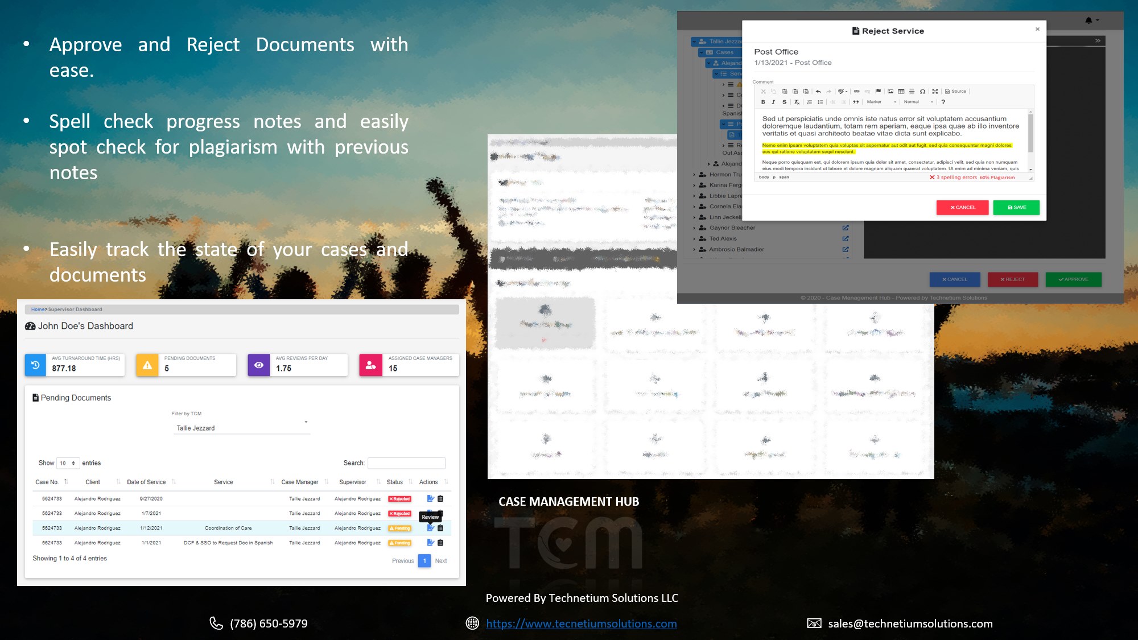This screenshot has width=1138, height=640.
Task: Click the Remove Format icon
Action: (x=797, y=102)
